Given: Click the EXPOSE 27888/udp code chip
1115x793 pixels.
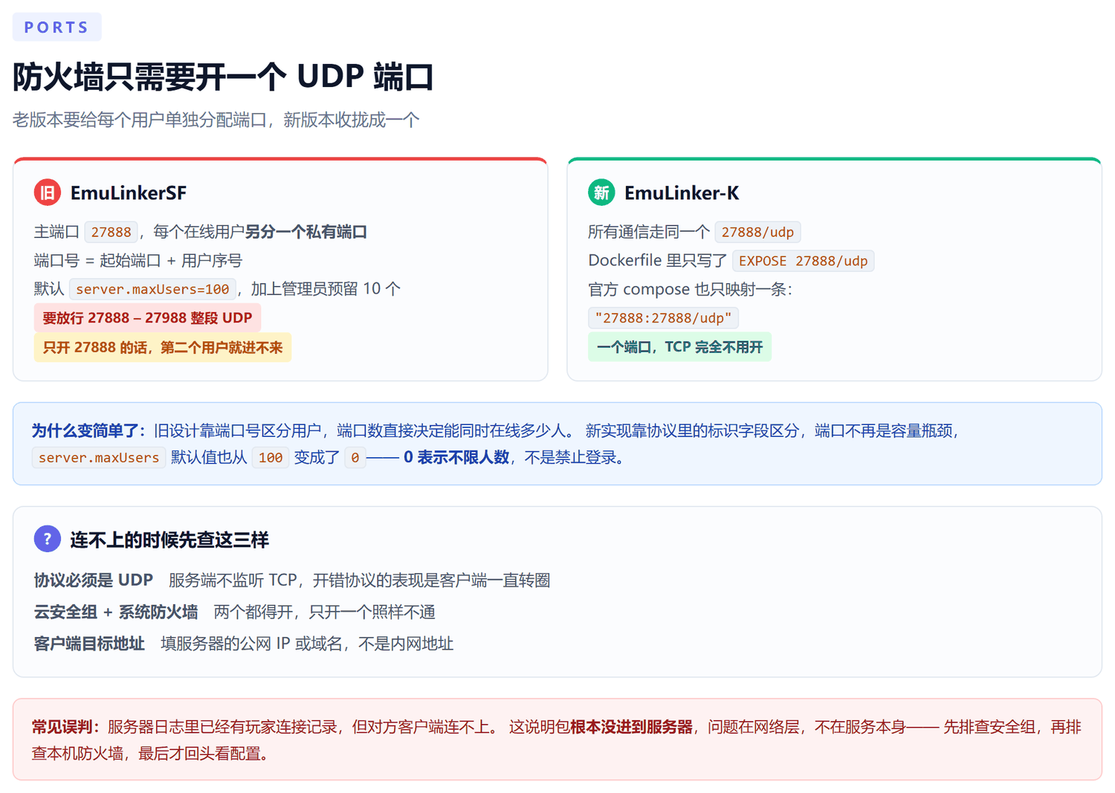Looking at the screenshot, I should [x=803, y=261].
